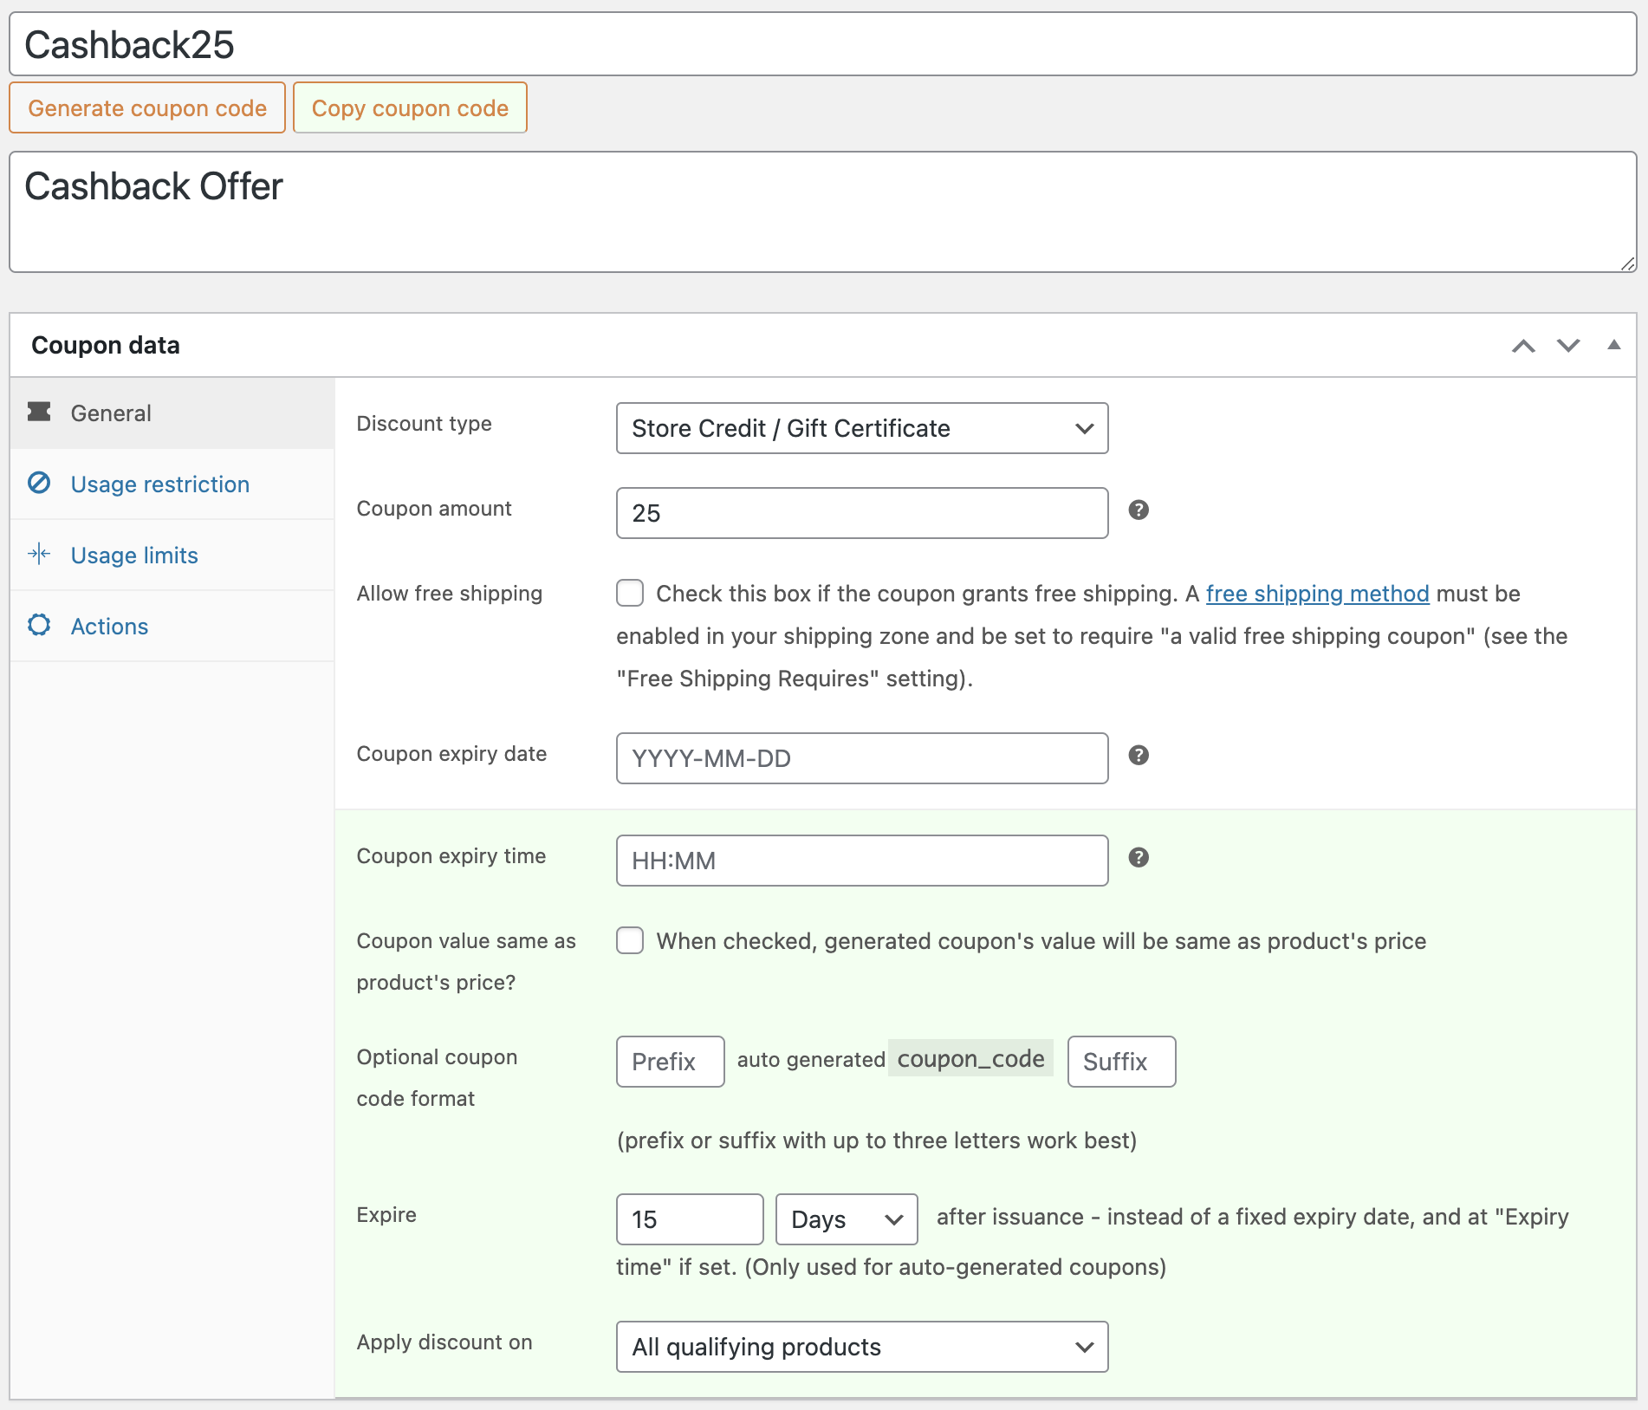Viewport: 1648px width, 1410px height.
Task: Click help icon beside Coupon expiry date
Action: (x=1139, y=756)
